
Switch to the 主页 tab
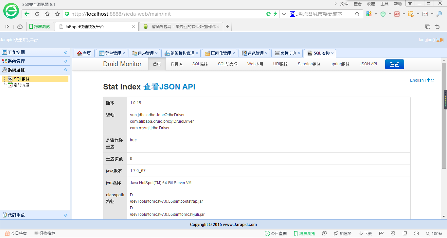[x=84, y=53]
